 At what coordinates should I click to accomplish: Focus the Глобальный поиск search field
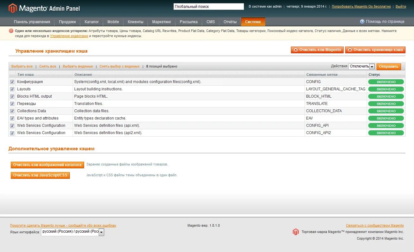coord(209,6)
